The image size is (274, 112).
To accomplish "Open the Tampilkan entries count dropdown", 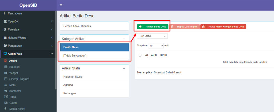I will (156, 46).
